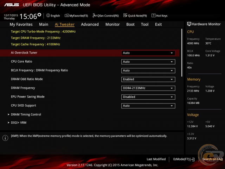Click the EzMode exit arrow icon
The image size is (225, 169).
pos(193,159)
